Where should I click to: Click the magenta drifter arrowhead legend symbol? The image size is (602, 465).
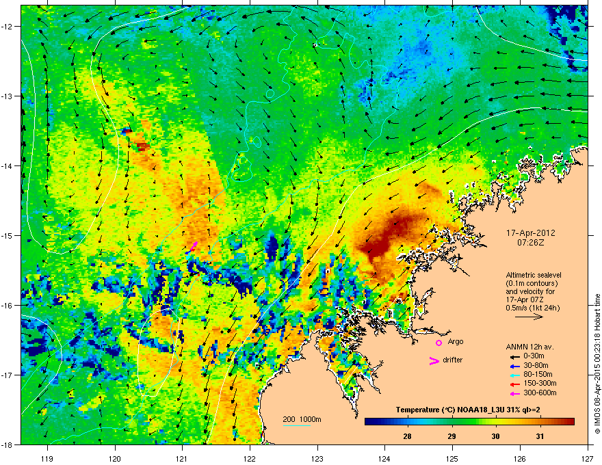point(434,360)
